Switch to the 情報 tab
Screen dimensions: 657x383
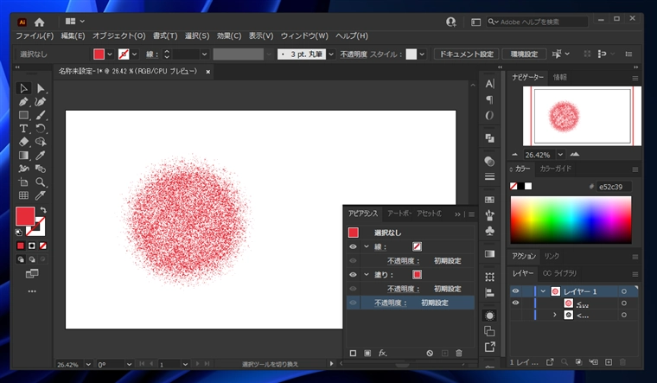560,77
